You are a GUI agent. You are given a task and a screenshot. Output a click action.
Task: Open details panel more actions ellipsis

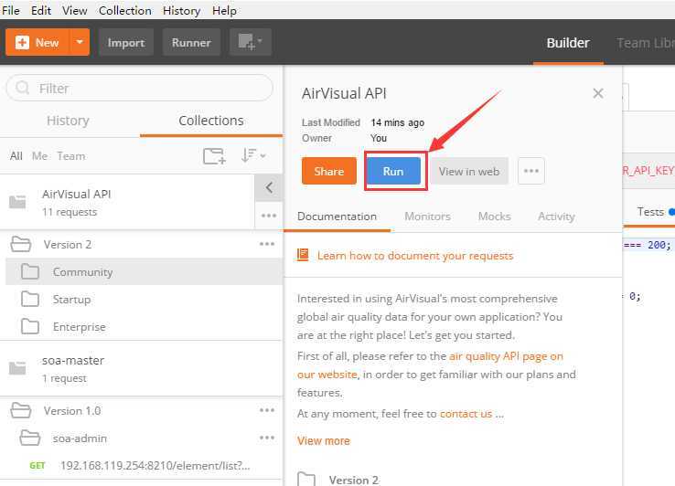531,171
